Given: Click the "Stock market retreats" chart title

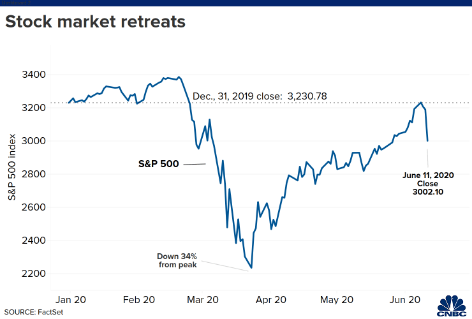Looking at the screenshot, I should (x=95, y=22).
